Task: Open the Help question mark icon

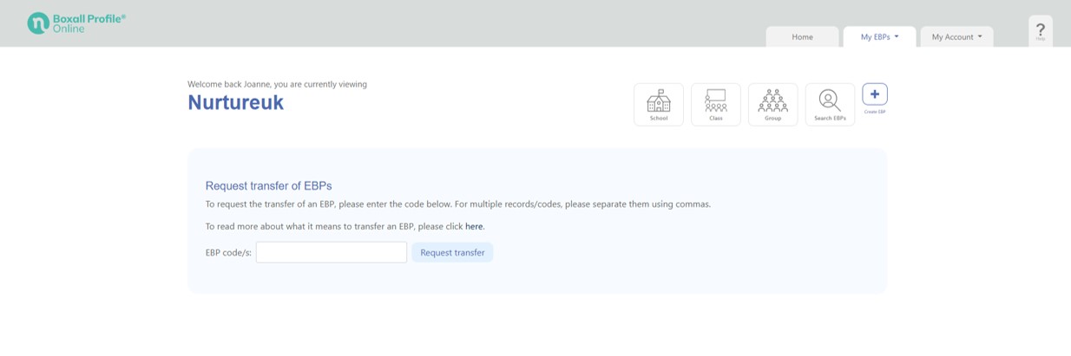Action: pos(1041,30)
